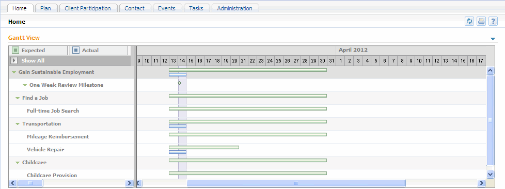Image resolution: width=505 pixels, height=189 pixels.
Task: Click Childcare Provision expected green bar
Action: pos(248,173)
